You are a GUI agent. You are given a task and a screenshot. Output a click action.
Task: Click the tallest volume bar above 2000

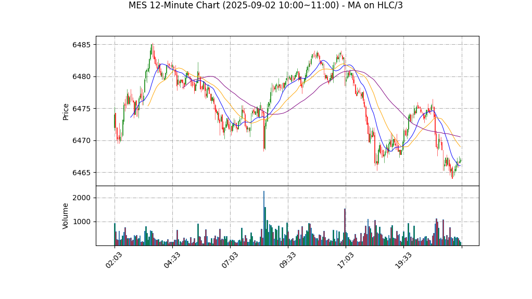(x=264, y=218)
